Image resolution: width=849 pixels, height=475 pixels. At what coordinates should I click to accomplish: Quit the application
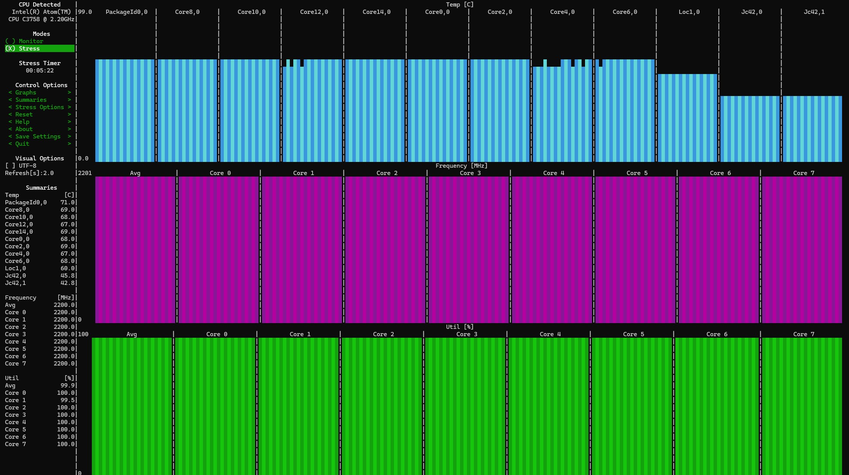22,144
